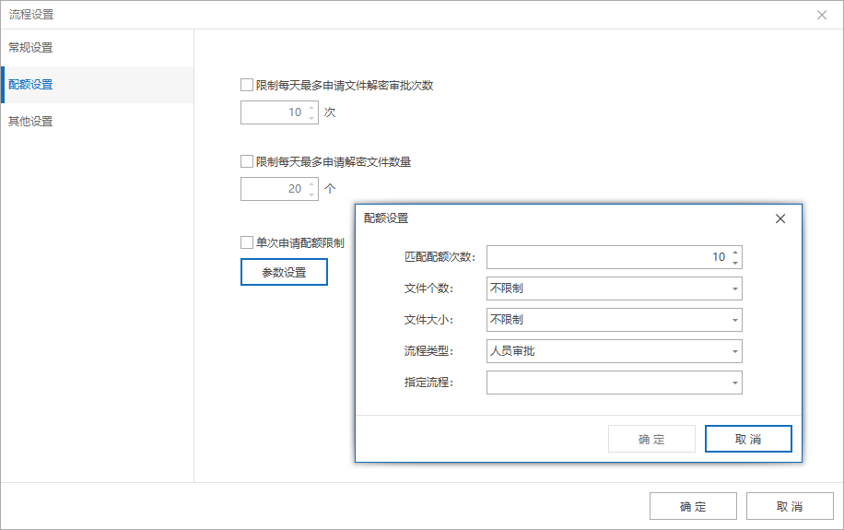
Task: Decrease 匹配配额次数 with down arrow
Action: tap(734, 263)
